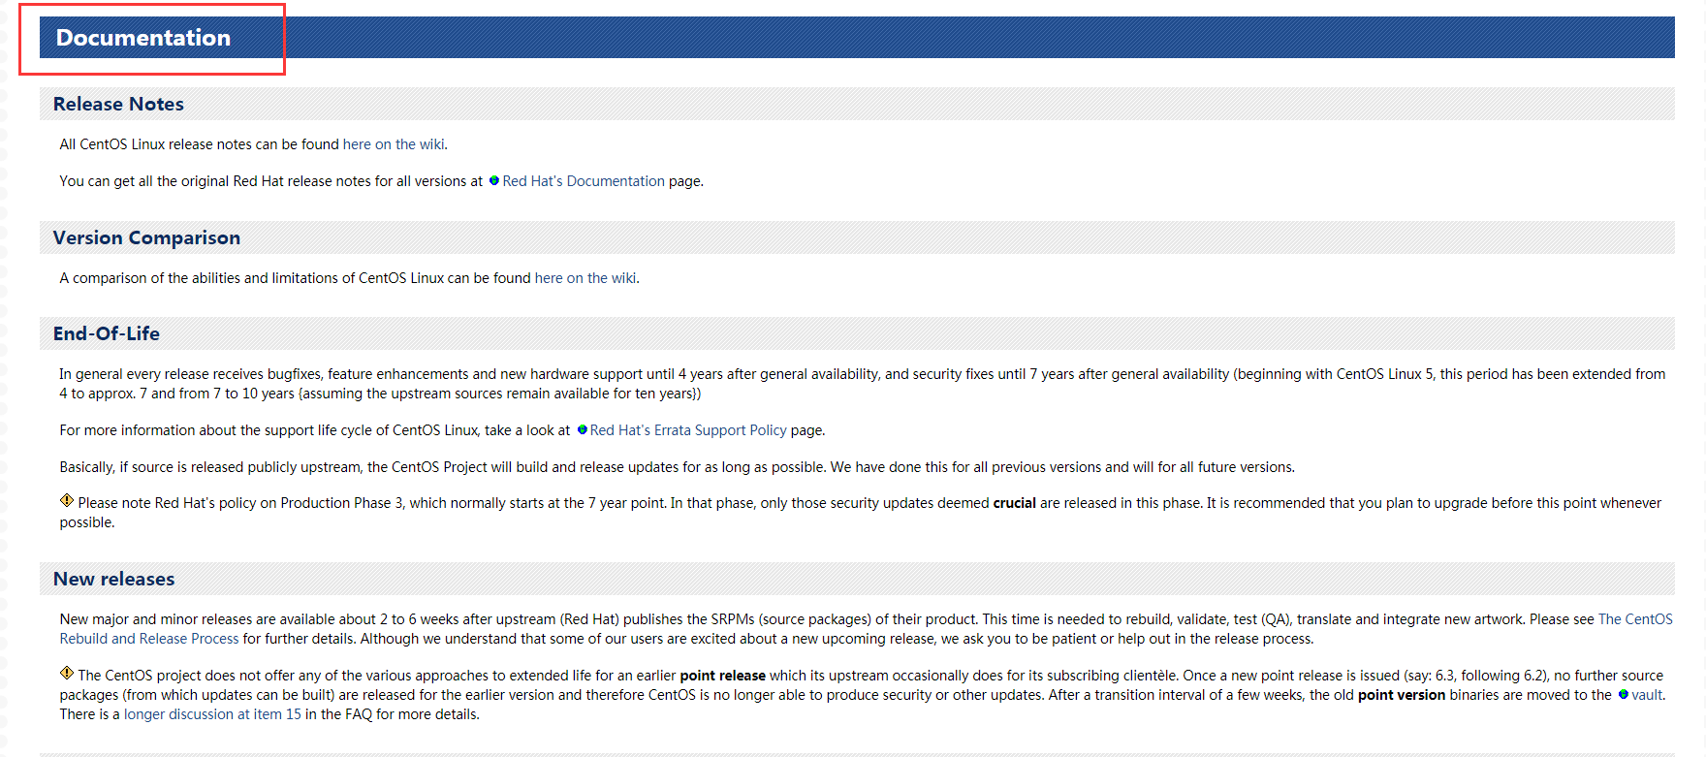Image resolution: width=1706 pixels, height=757 pixels.
Task: Click the globe icon before Red Hat's Documentation
Action: (x=494, y=181)
